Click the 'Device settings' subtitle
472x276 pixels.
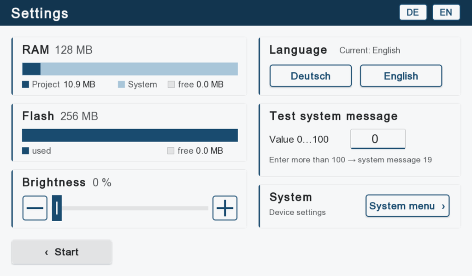pyautogui.click(x=297, y=213)
